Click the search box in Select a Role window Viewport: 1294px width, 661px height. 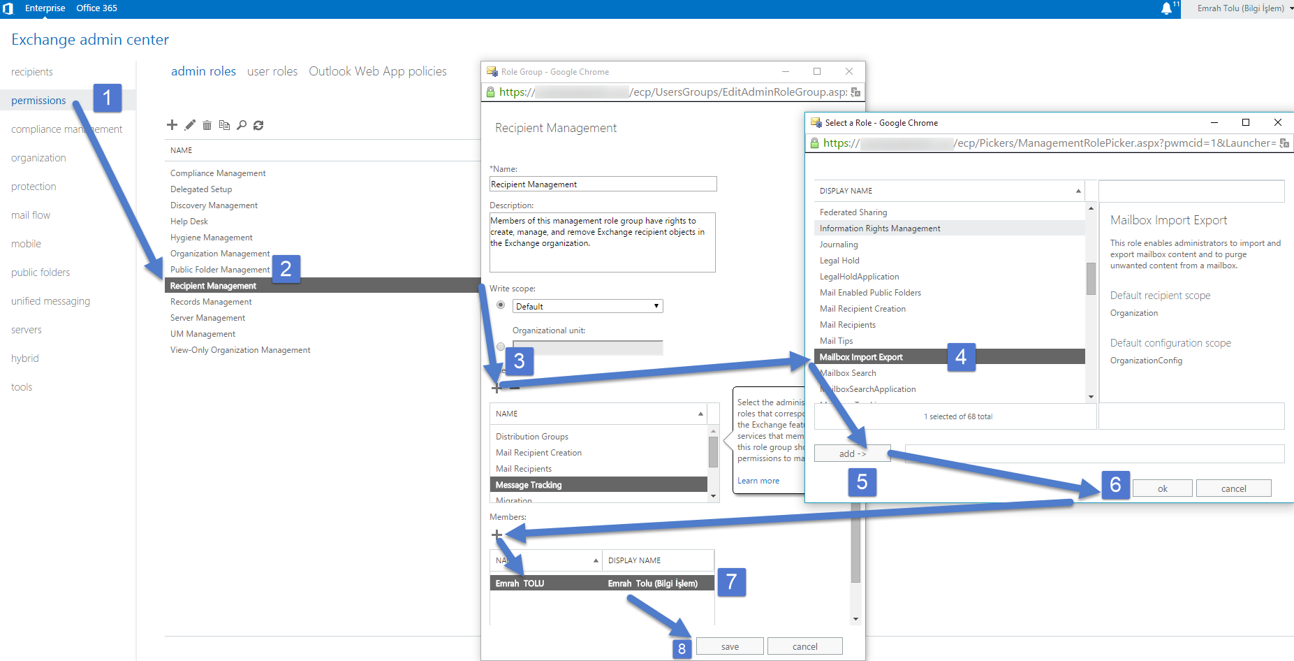coord(1191,191)
